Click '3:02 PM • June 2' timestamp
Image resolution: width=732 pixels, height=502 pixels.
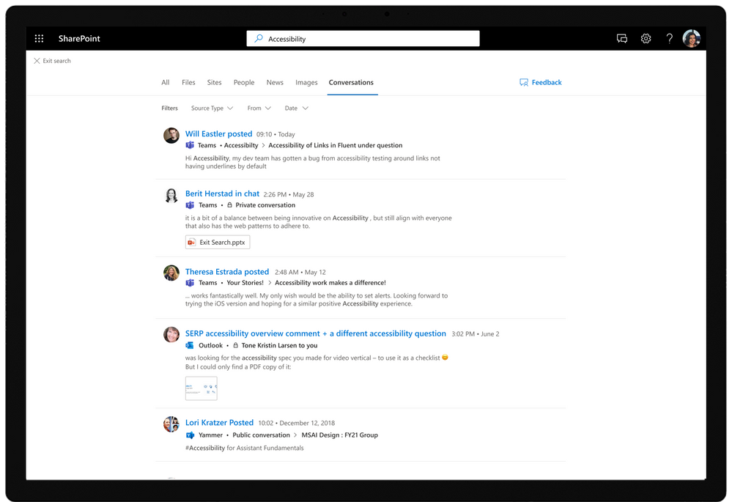coord(476,334)
